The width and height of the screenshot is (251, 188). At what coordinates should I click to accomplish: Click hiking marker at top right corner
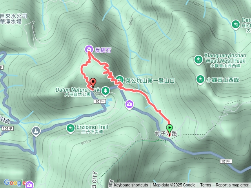click(x=235, y=25)
